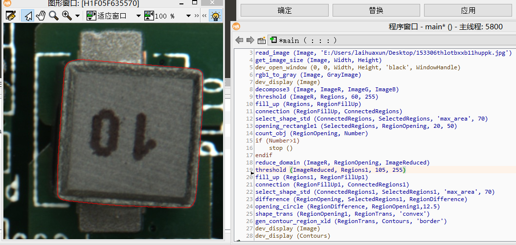Viewport: 516px width, 245px height.
Task: Select the arrow pointer tool
Action: pos(27,16)
